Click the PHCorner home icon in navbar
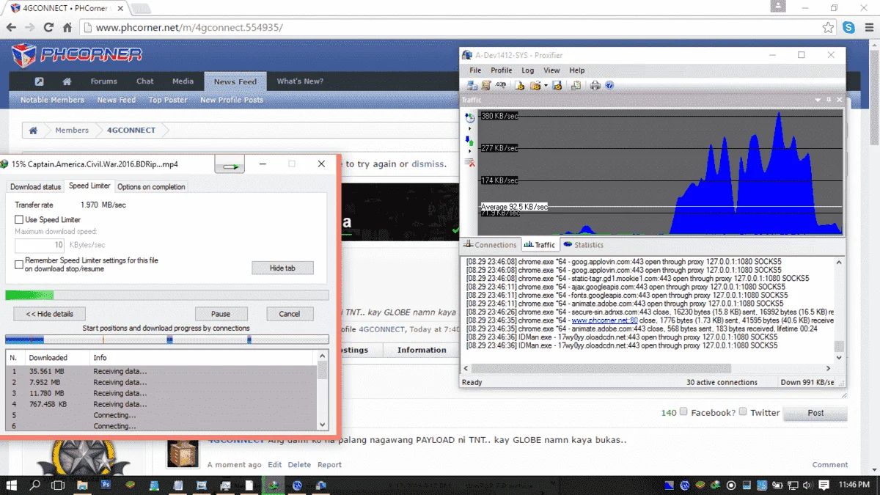 coord(67,81)
